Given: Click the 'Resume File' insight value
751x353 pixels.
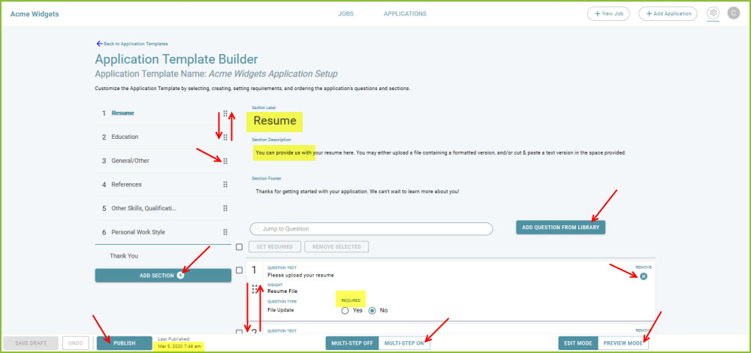Looking at the screenshot, I should [x=282, y=291].
